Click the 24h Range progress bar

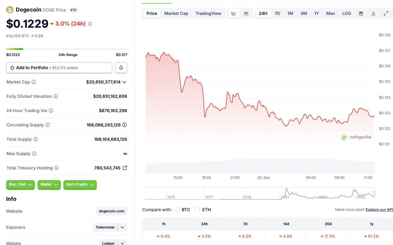pyautogui.click(x=67, y=49)
